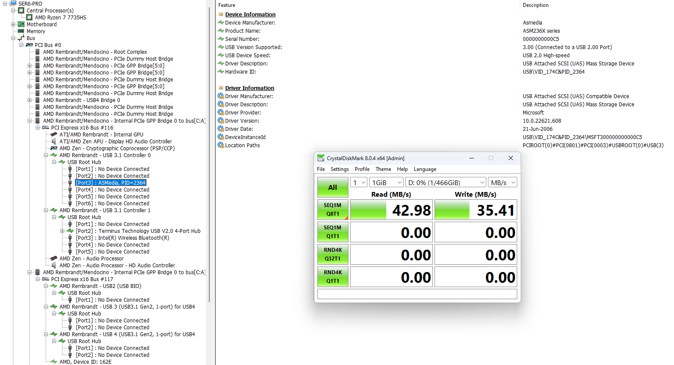
Task: Click the CrystalDiskMark title bar app icon
Action: (321, 158)
